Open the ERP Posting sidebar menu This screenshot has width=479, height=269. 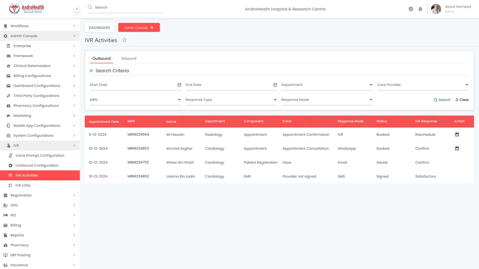tap(40, 255)
